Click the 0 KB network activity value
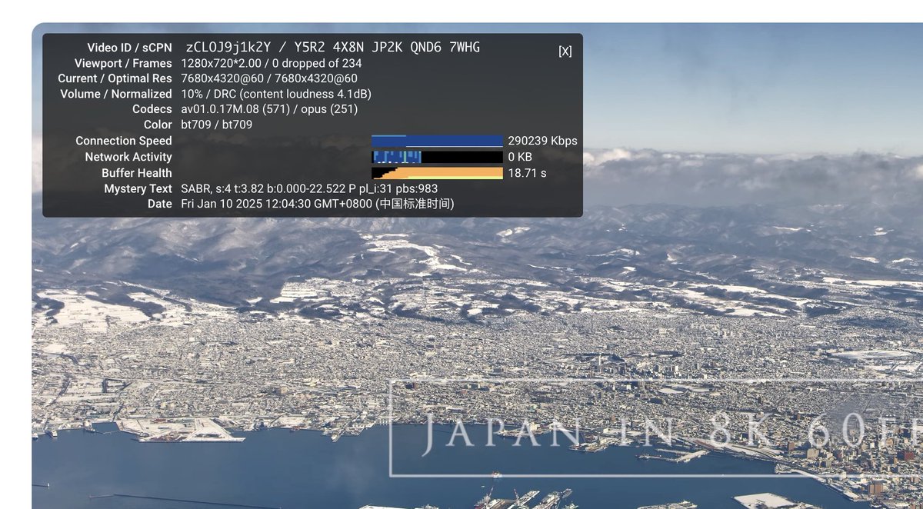The width and height of the screenshot is (923, 509). pyautogui.click(x=520, y=157)
